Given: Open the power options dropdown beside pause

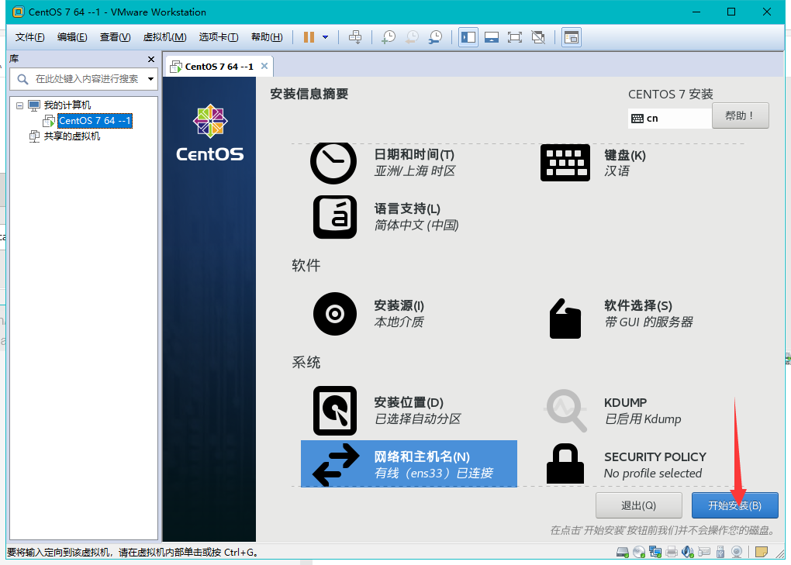Looking at the screenshot, I should [326, 37].
